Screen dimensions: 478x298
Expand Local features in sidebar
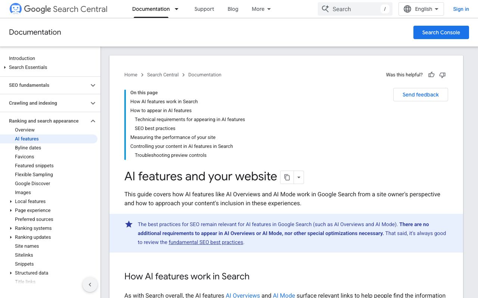11,202
